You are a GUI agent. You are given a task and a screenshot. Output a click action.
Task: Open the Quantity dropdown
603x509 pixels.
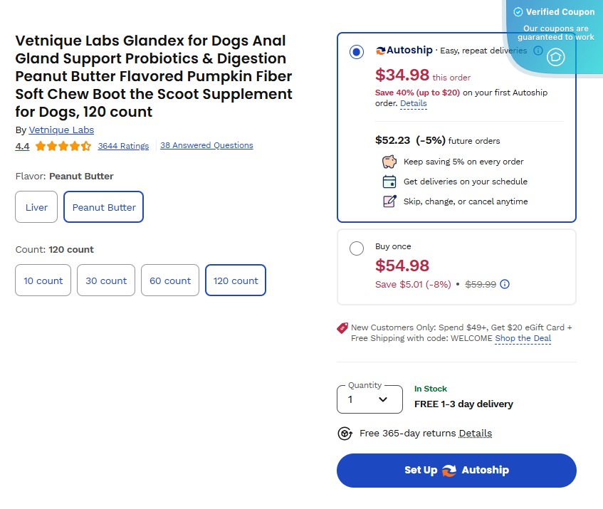[x=369, y=399]
